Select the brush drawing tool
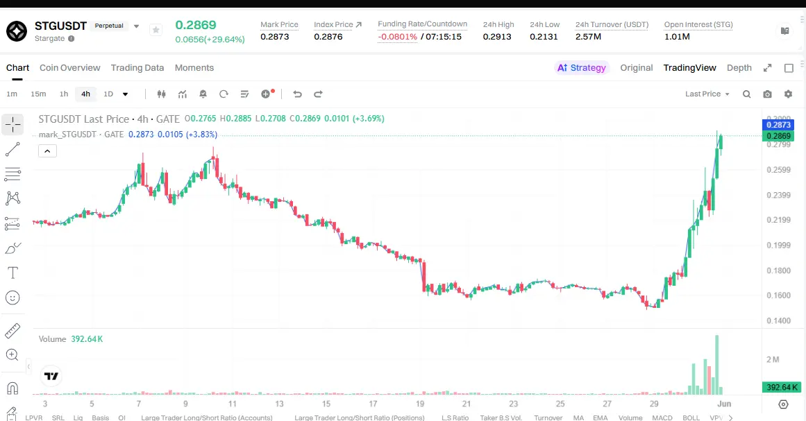 pyautogui.click(x=12, y=248)
